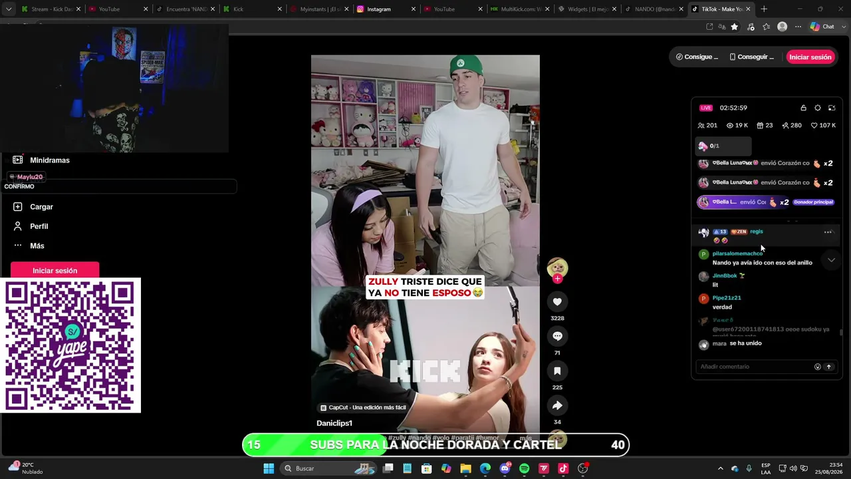Open browser settings three-dots menu
The width and height of the screenshot is (851, 479).
coord(798,27)
